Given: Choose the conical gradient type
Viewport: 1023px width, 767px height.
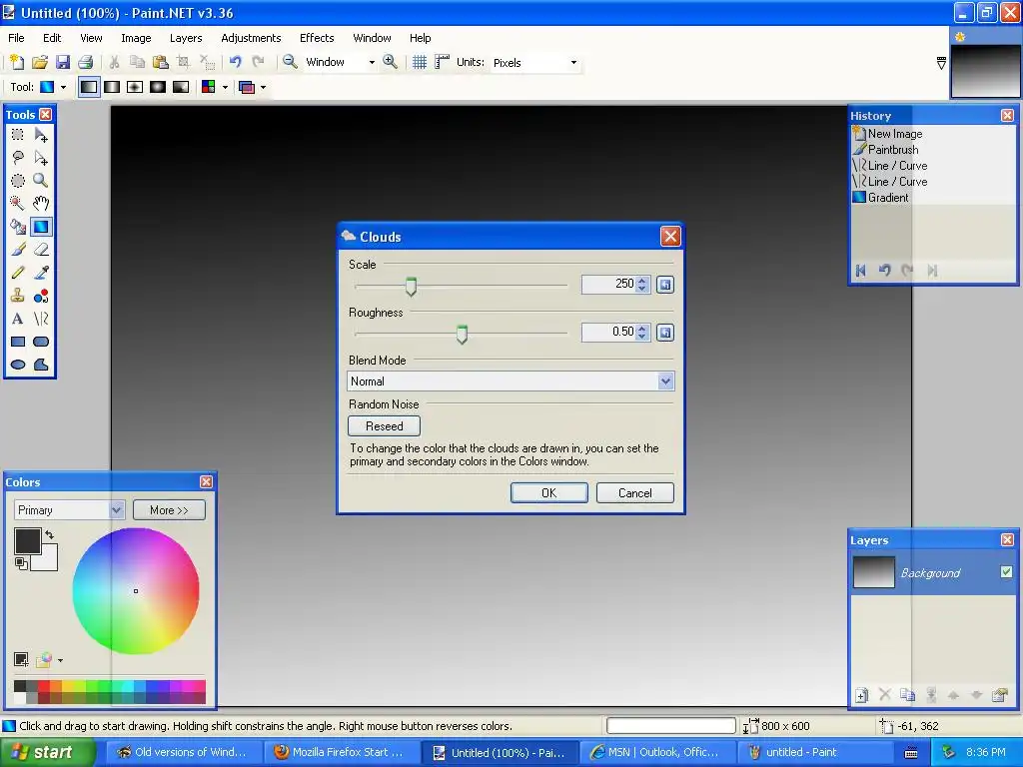Looking at the screenshot, I should pos(181,87).
